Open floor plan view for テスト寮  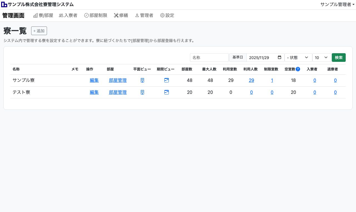tap(142, 92)
